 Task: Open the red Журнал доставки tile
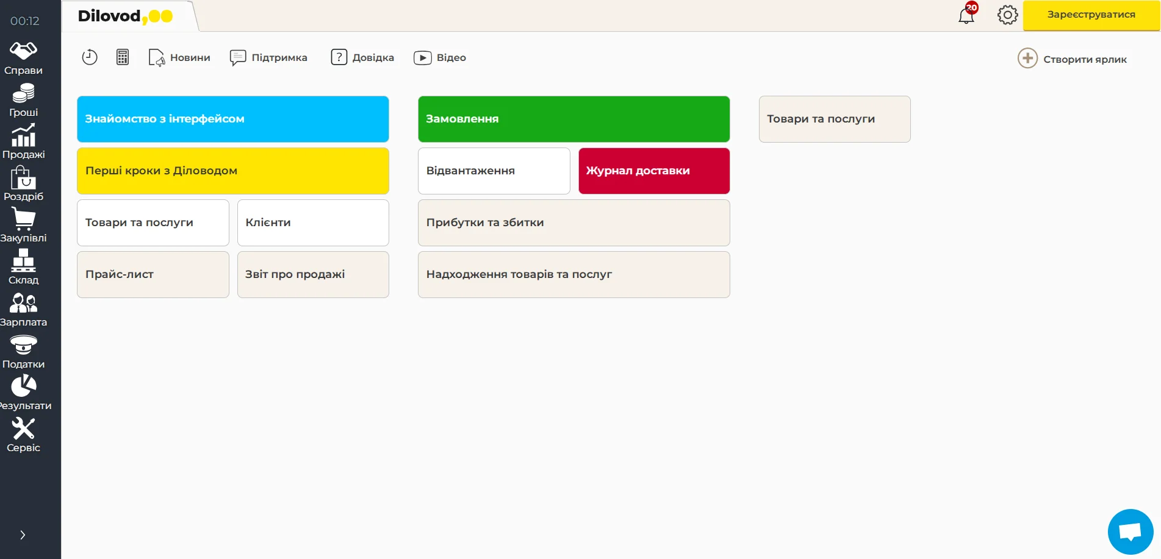coord(653,171)
